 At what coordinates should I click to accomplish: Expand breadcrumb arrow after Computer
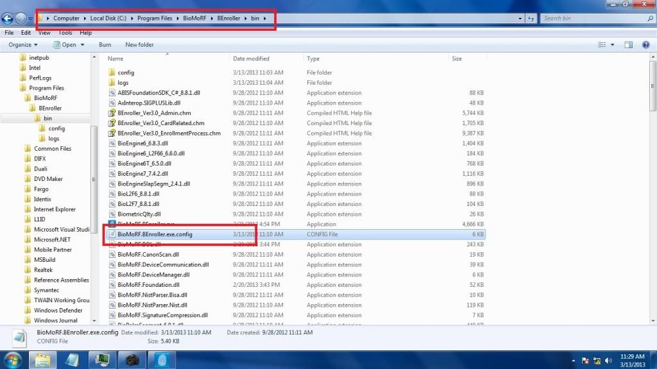(85, 19)
